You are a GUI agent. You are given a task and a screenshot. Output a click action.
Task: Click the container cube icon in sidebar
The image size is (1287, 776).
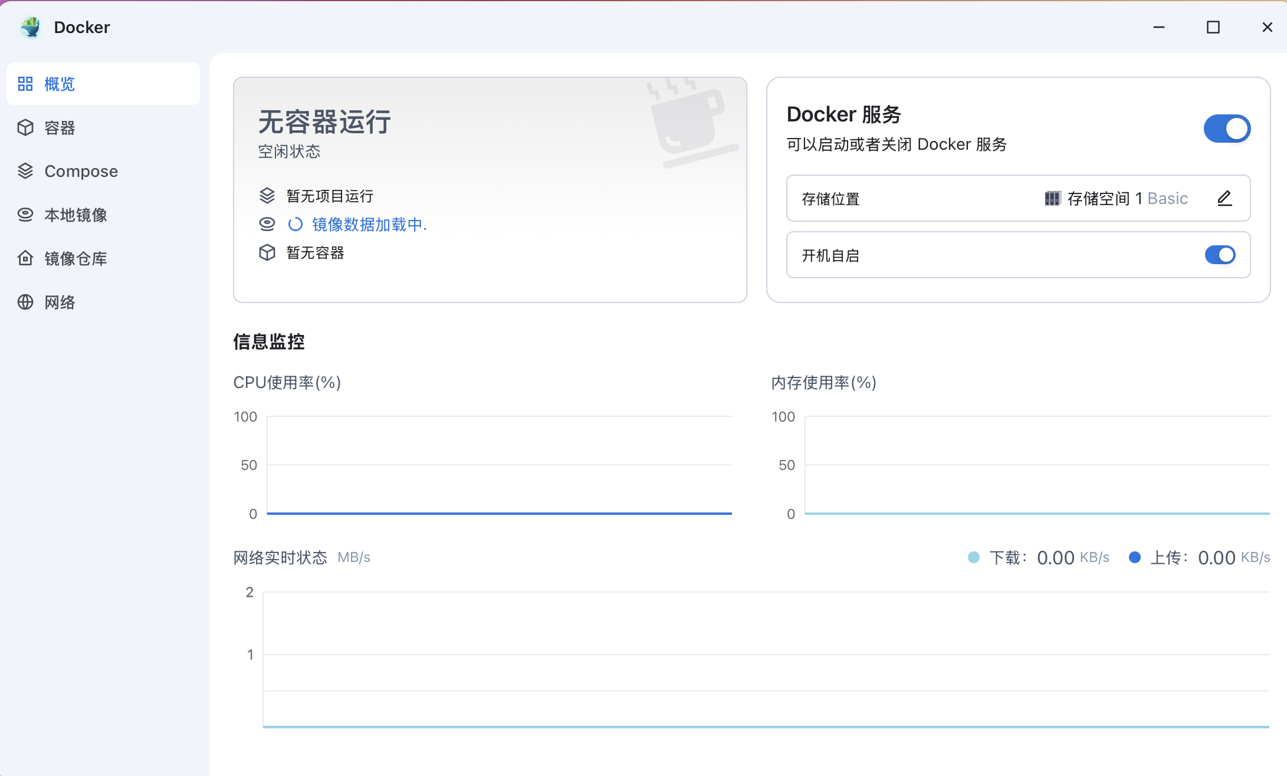(x=25, y=127)
